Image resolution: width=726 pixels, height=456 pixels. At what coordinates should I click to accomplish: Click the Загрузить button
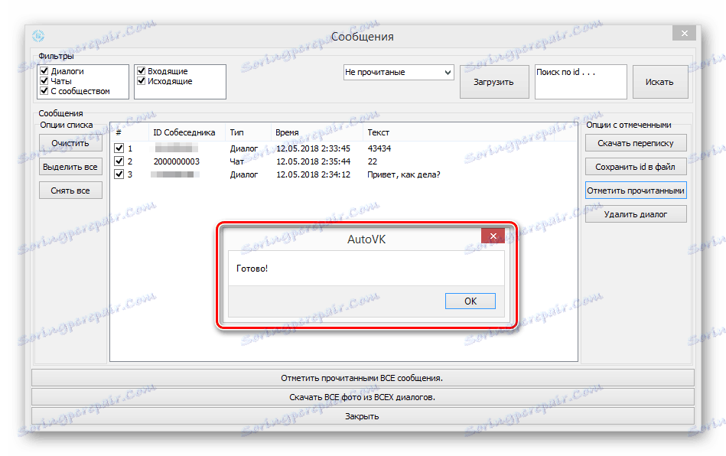pos(493,82)
